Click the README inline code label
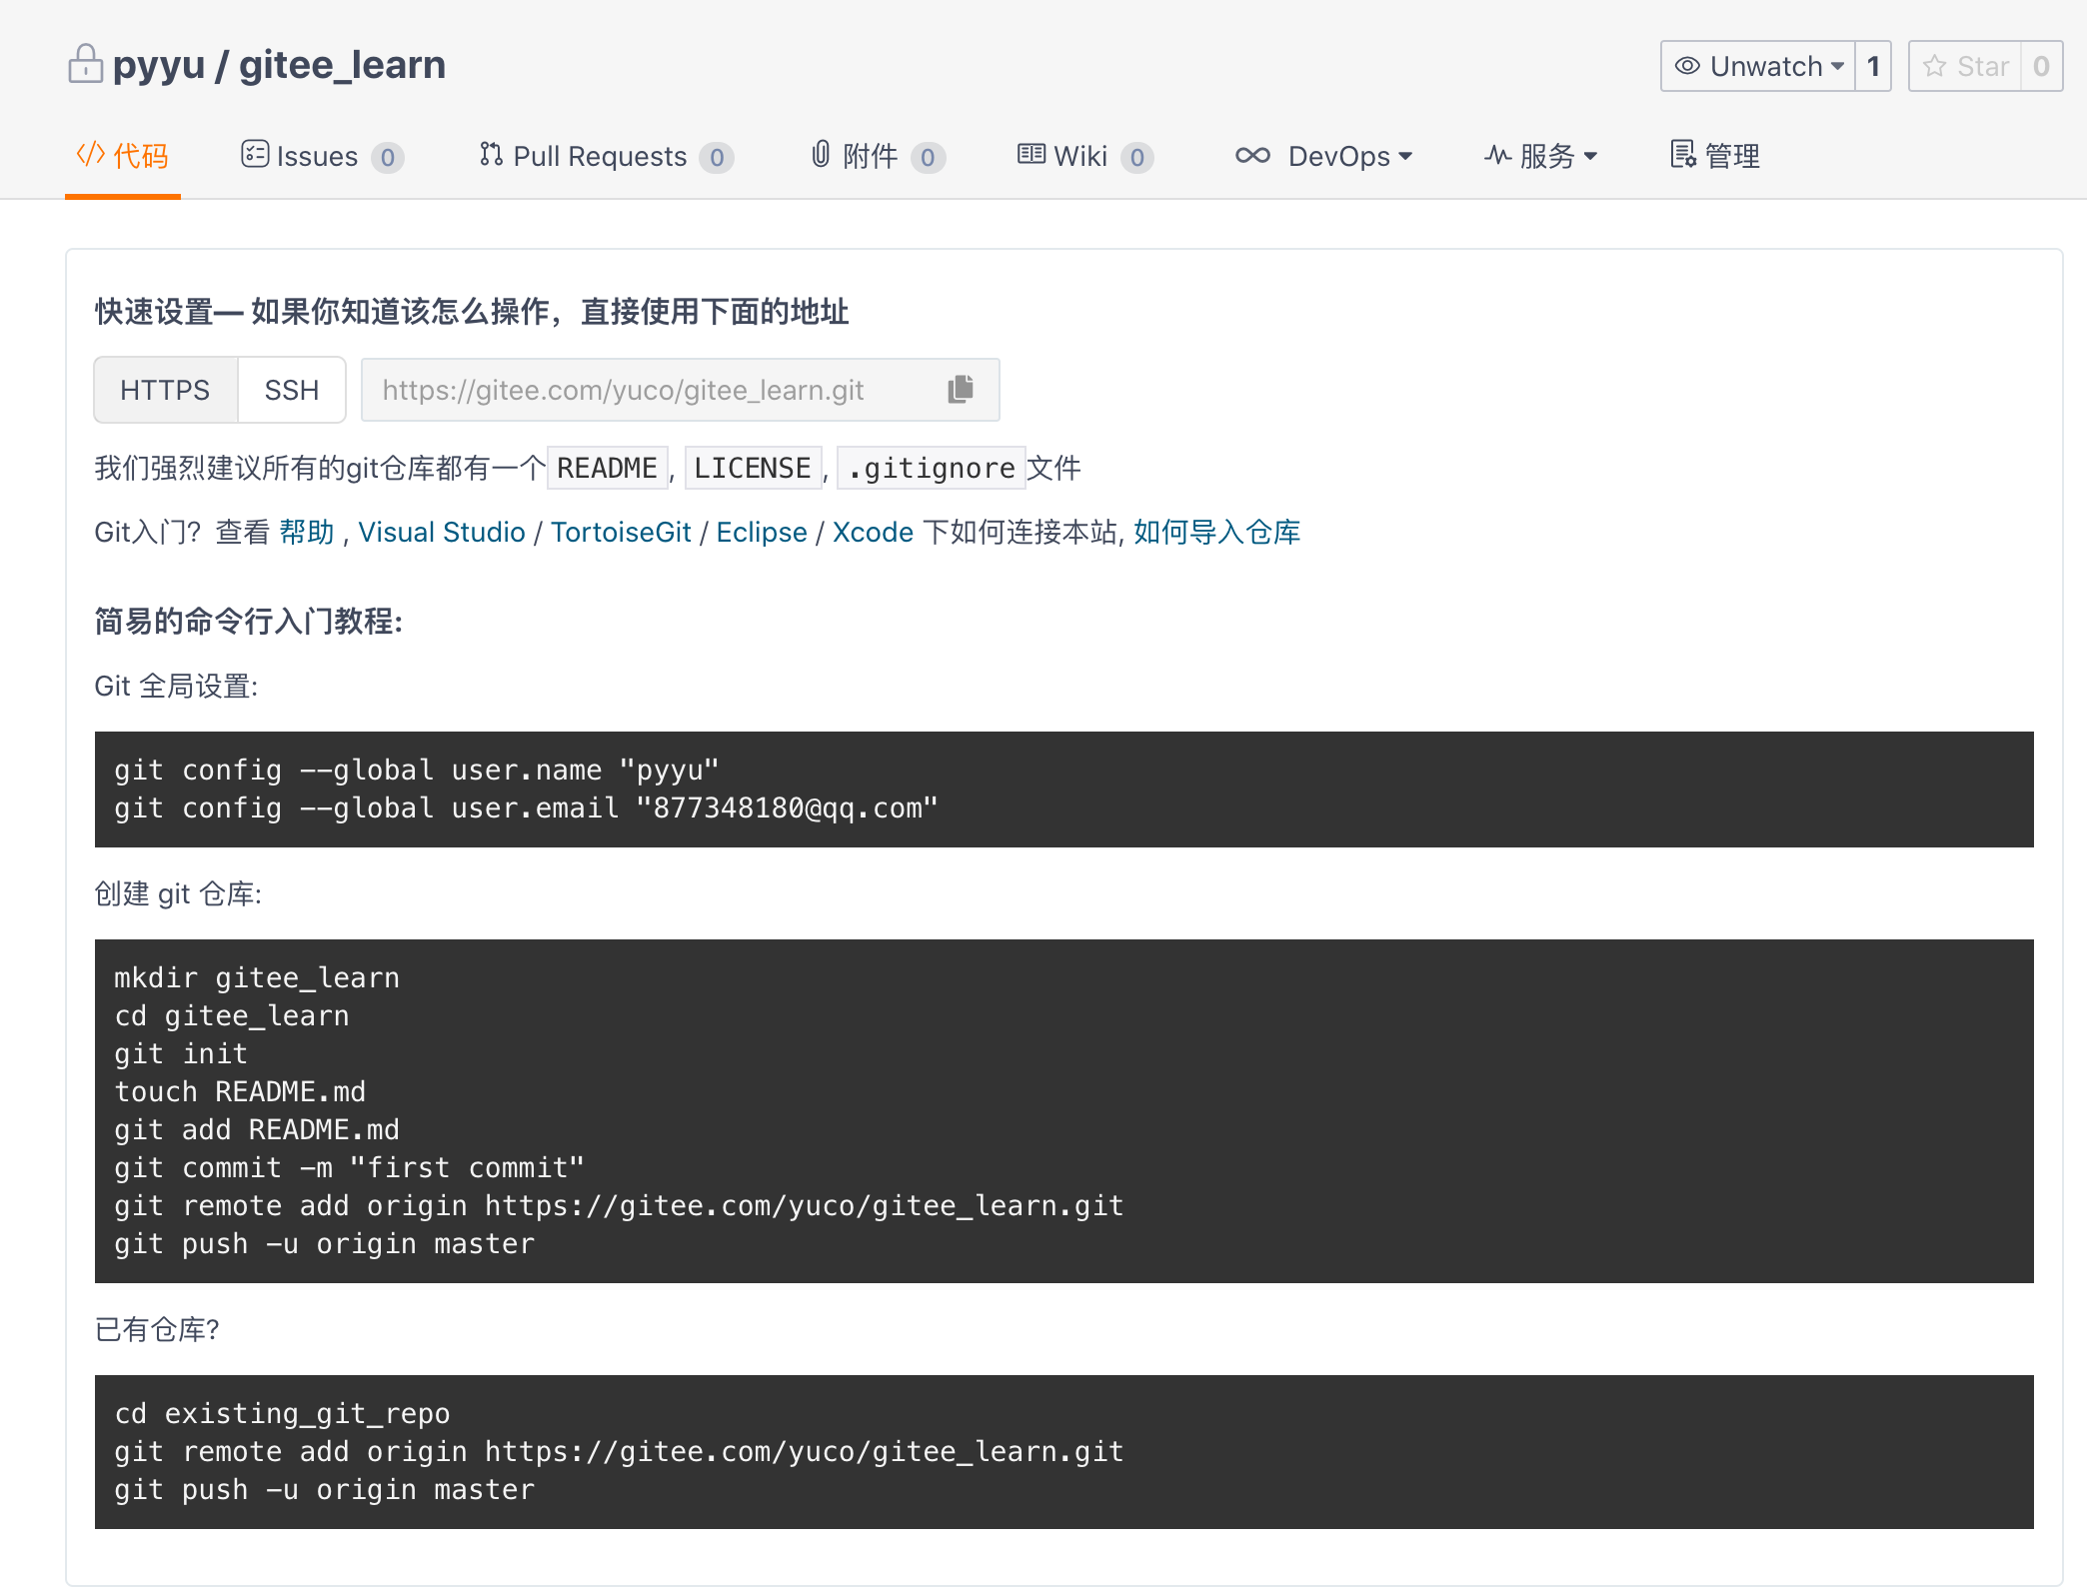 click(607, 468)
